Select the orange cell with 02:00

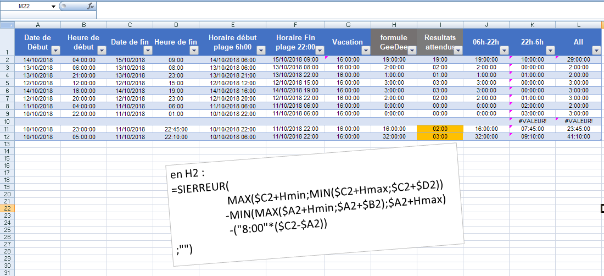(x=440, y=129)
